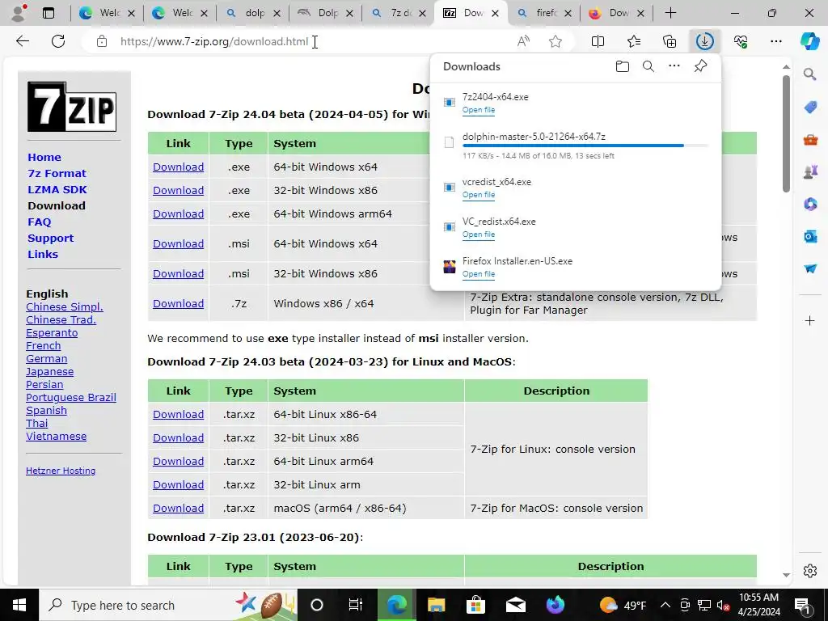Open More options in Downloads panel
This screenshot has height=621, width=828.
[x=674, y=66]
